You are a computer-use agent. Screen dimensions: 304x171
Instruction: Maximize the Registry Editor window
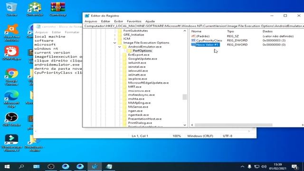point(285,16)
